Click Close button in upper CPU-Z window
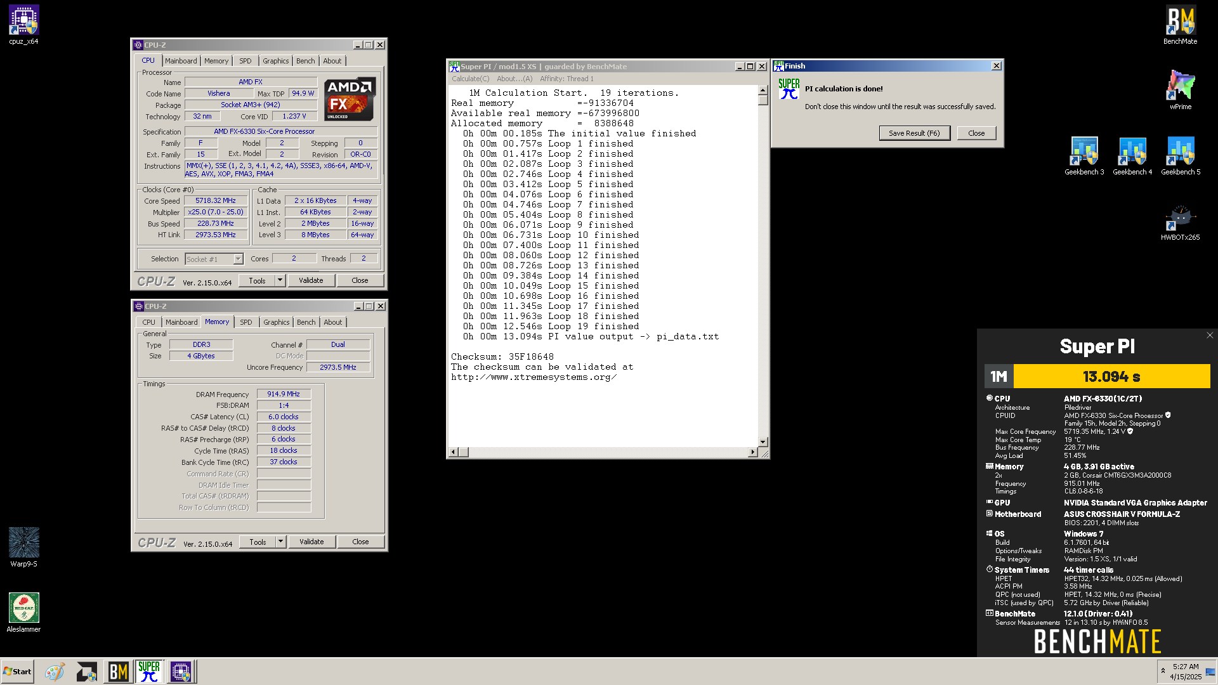 (360, 280)
